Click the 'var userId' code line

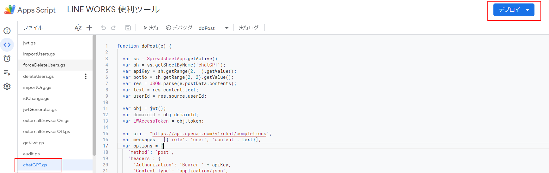[x=165, y=96]
